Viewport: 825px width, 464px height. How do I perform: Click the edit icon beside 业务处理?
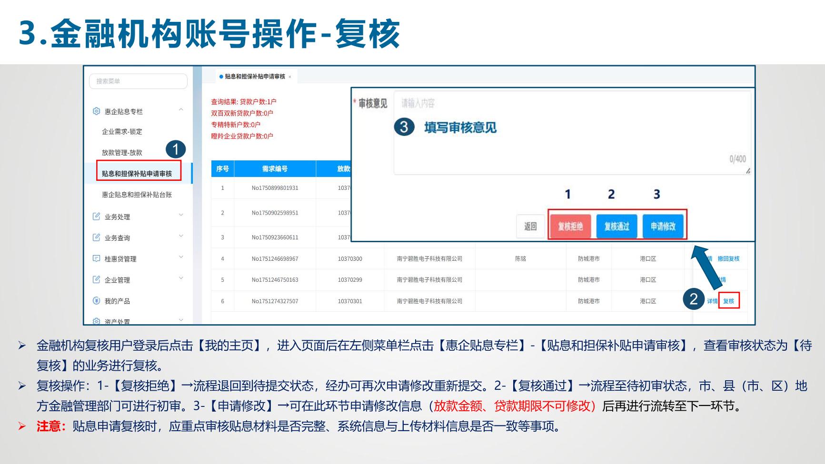point(96,217)
